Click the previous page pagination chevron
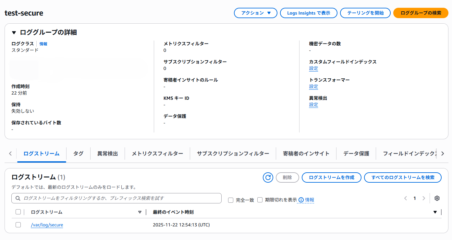 click(405, 198)
